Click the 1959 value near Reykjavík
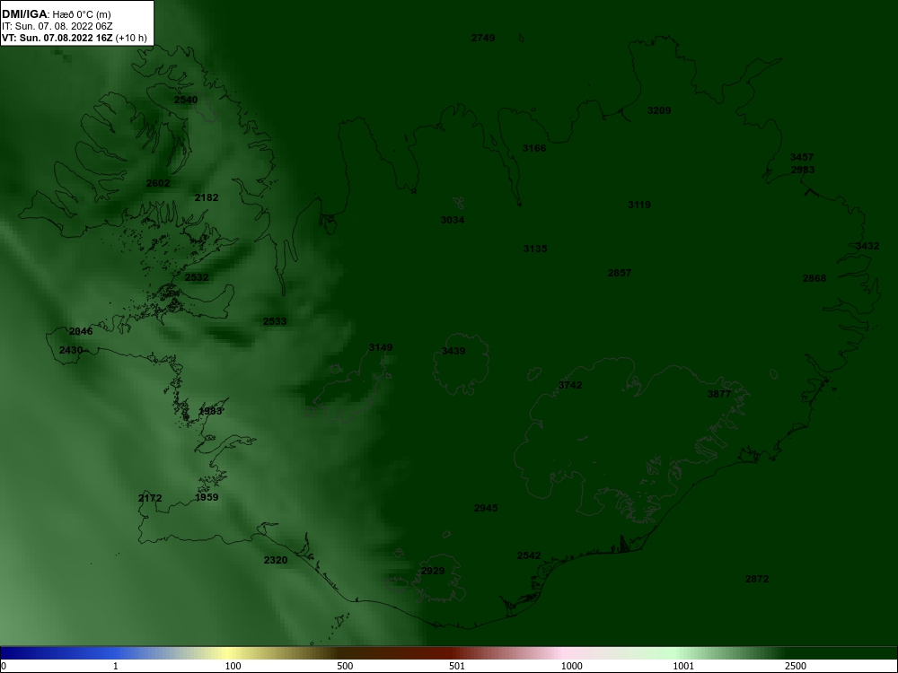 click(x=207, y=497)
